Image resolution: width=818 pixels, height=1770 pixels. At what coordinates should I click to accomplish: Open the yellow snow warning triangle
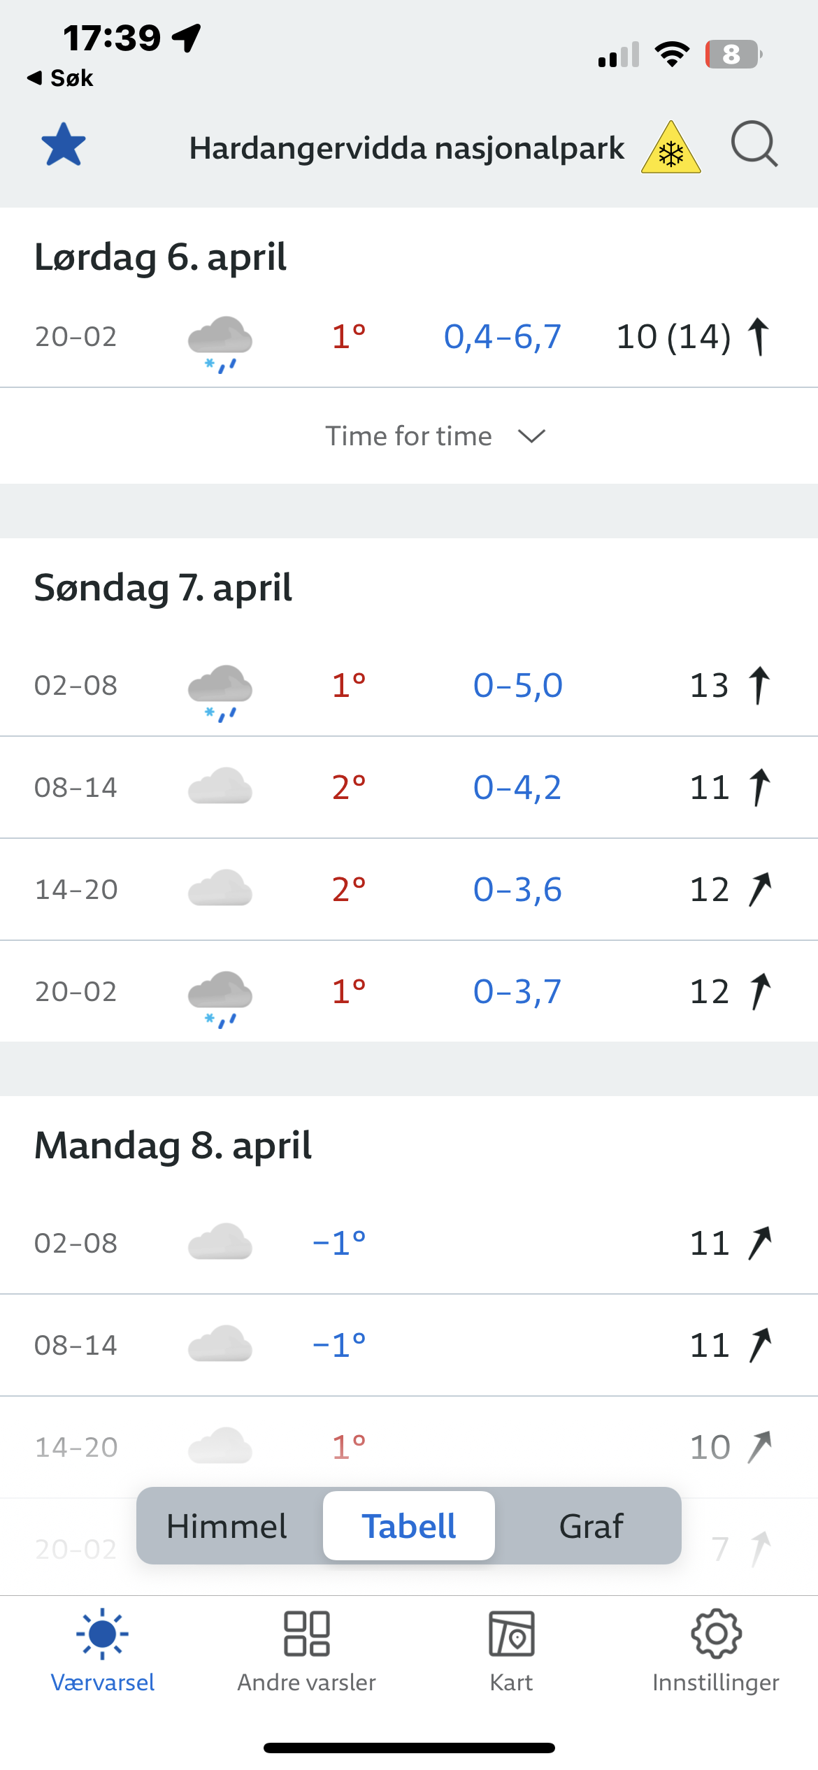(x=670, y=149)
